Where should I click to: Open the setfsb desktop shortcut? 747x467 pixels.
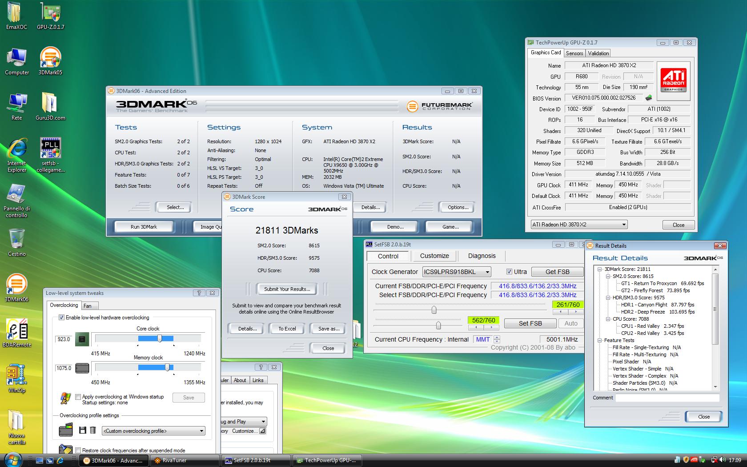[x=50, y=155]
